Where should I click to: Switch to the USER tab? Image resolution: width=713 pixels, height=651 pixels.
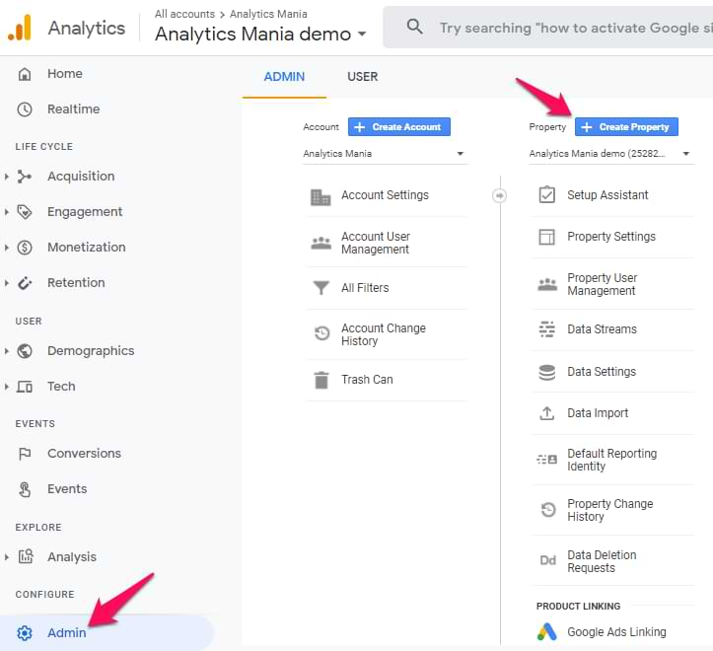coord(362,77)
